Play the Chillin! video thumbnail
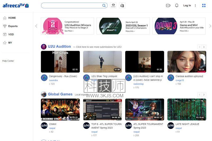Screen dimensions: 212x141 [x=60, y=110]
